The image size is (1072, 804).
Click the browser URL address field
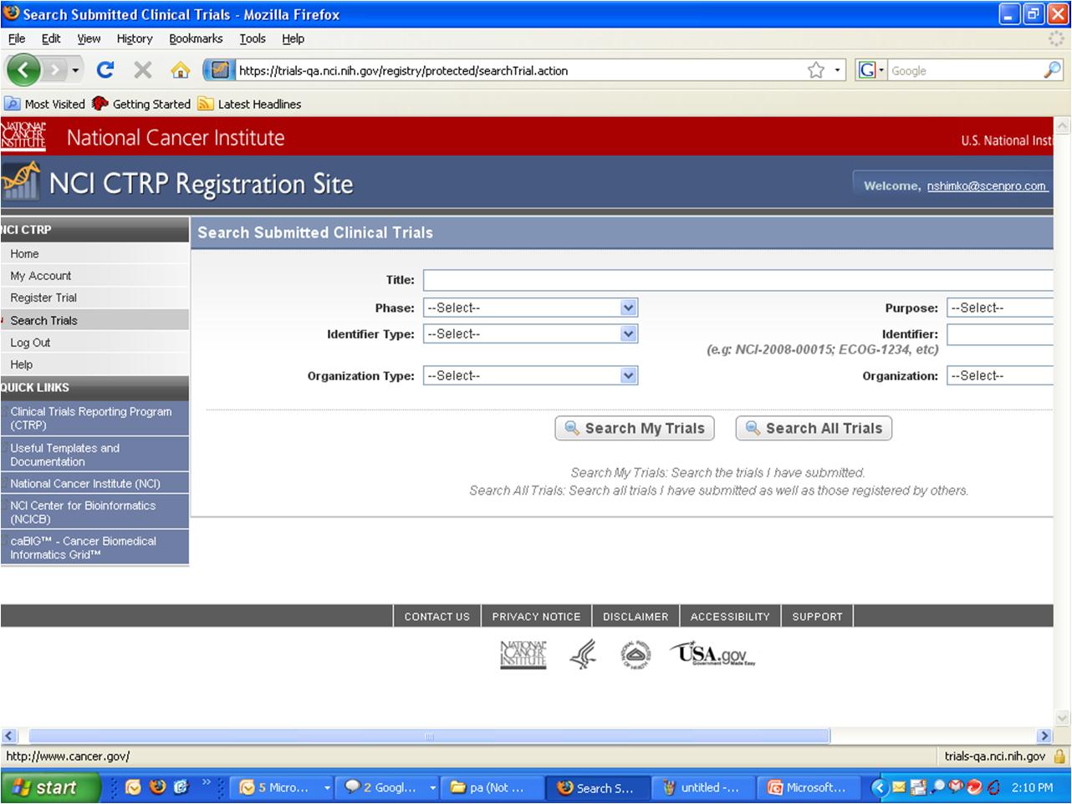click(x=518, y=70)
